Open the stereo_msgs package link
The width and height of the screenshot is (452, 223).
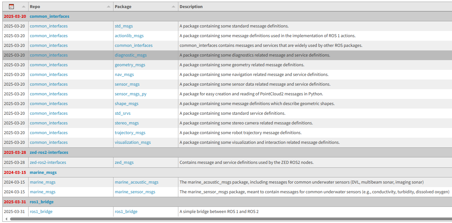127,123
